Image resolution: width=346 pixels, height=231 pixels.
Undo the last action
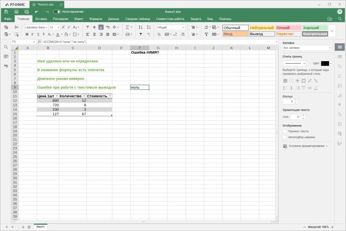[x=37, y=12]
